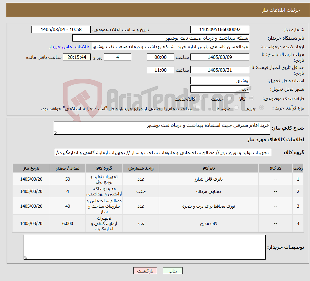Select the کالا radio button
The height and width of the screenshot is (281, 310).
point(252,98)
